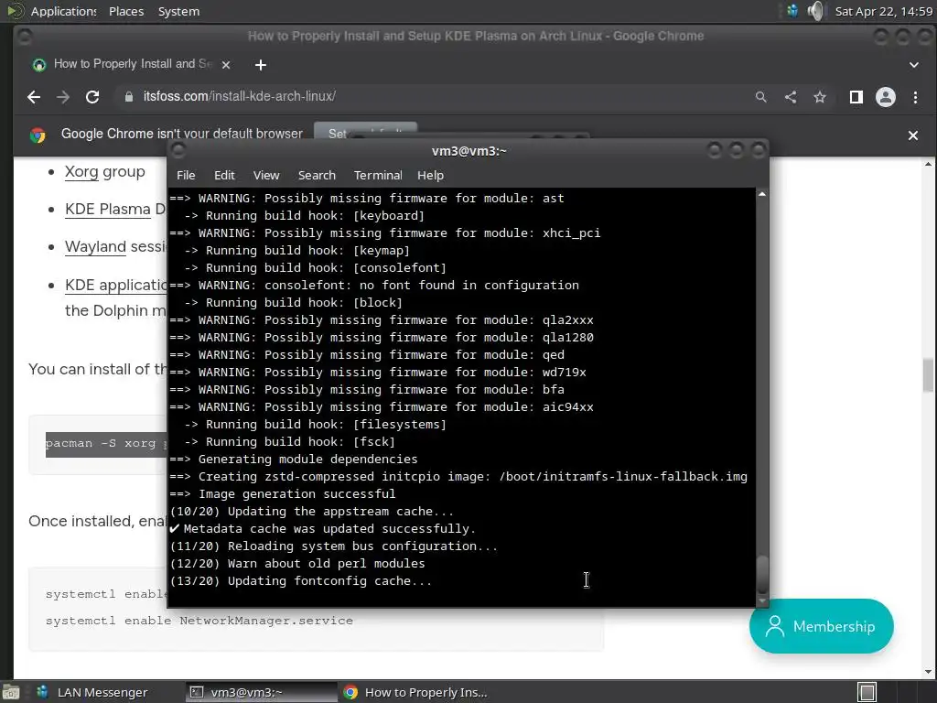This screenshot has width=937, height=703.
Task: Open the Chrome profile avatar menu
Action: click(886, 97)
